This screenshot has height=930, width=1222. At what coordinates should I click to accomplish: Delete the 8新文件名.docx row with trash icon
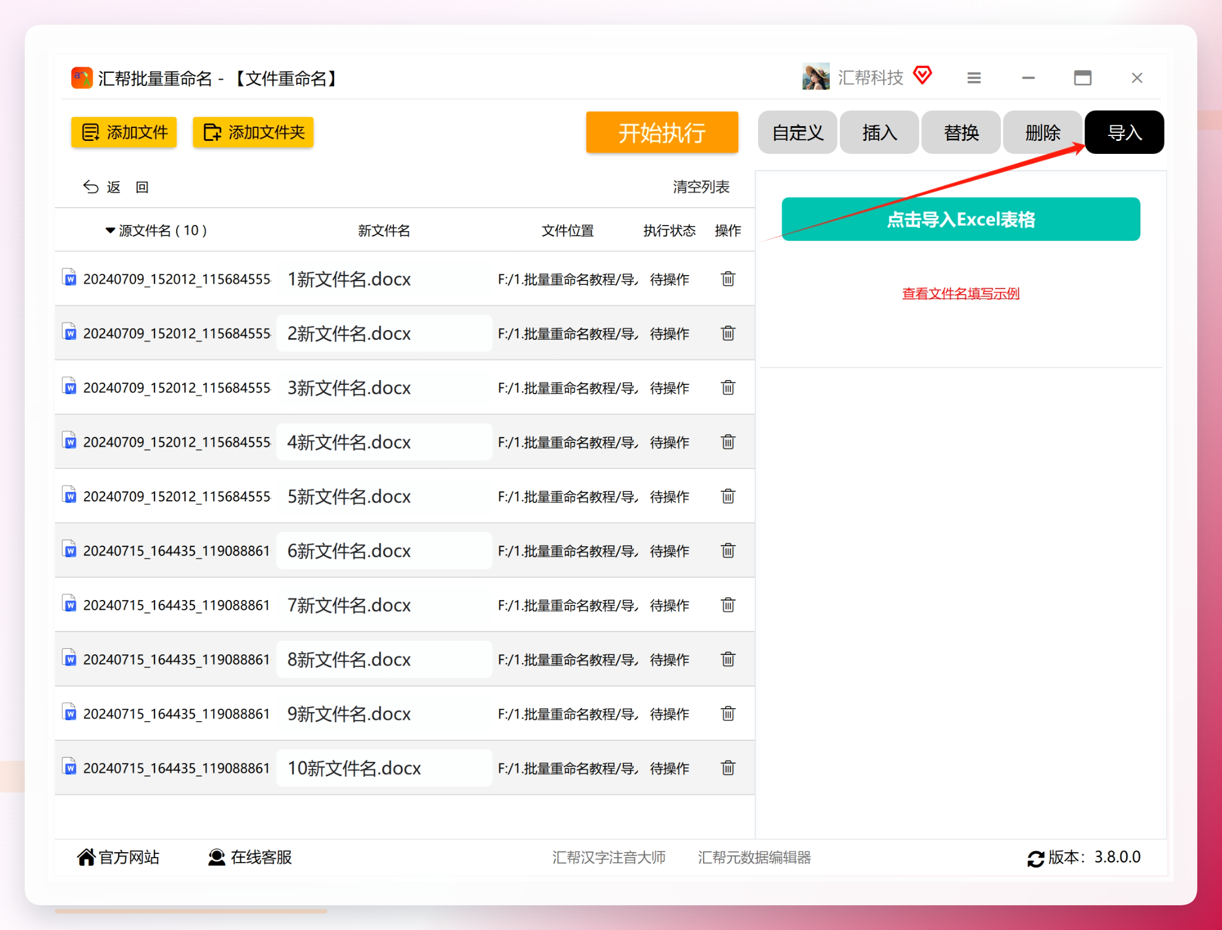[728, 659]
